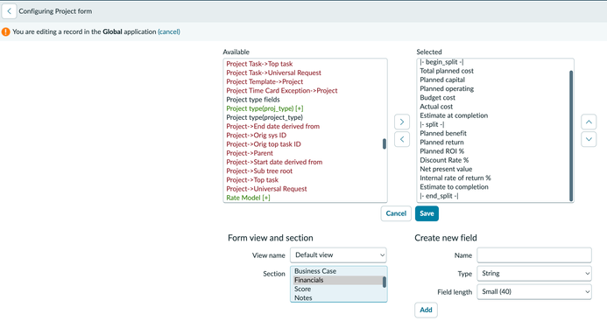Select Project->Sub tree root
The height and width of the screenshot is (321, 607).
(x=259, y=171)
